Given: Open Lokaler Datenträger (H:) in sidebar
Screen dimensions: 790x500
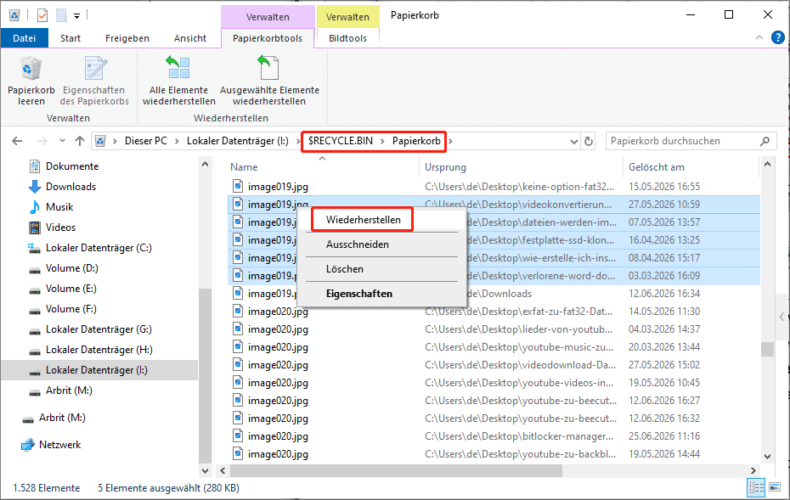Looking at the screenshot, I should pos(99,350).
